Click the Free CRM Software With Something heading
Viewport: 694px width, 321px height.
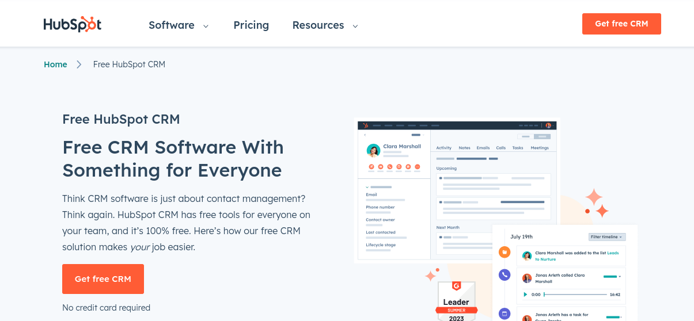coord(173,159)
